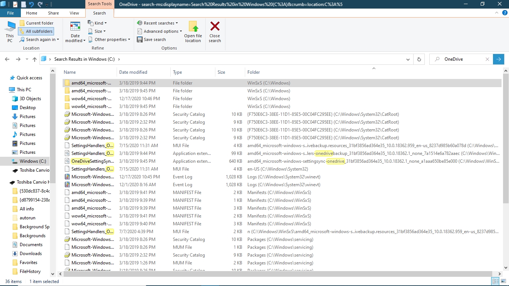
Task: Select the Search ribbon tab
Action: 99,13
